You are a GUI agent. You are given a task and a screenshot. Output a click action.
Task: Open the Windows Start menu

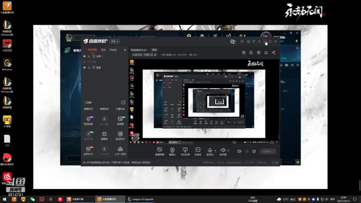5,199
